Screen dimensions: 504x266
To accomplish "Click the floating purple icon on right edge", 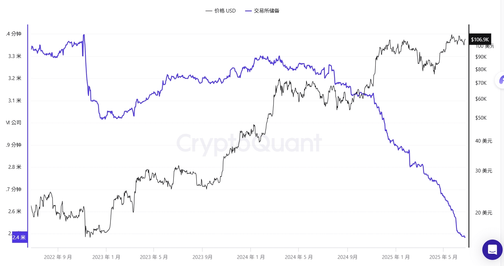I will (x=500, y=81).
